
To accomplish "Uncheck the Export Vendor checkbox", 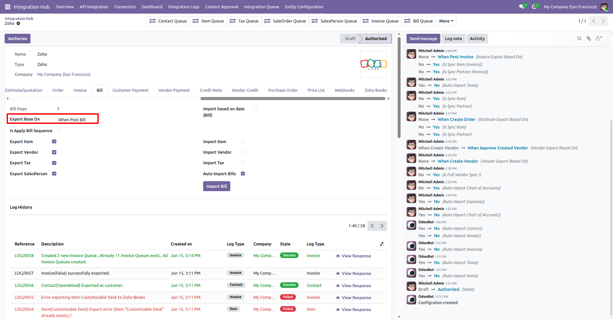I will (x=54, y=152).
